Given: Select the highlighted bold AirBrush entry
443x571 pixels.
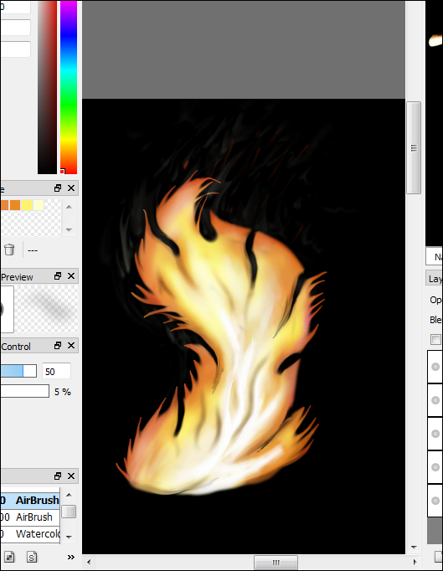Looking at the screenshot, I should [x=30, y=501].
